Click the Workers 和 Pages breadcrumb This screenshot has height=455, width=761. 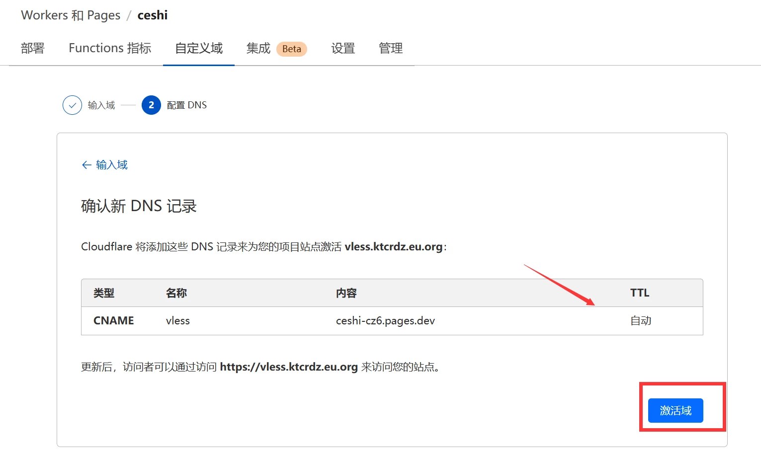pos(71,15)
